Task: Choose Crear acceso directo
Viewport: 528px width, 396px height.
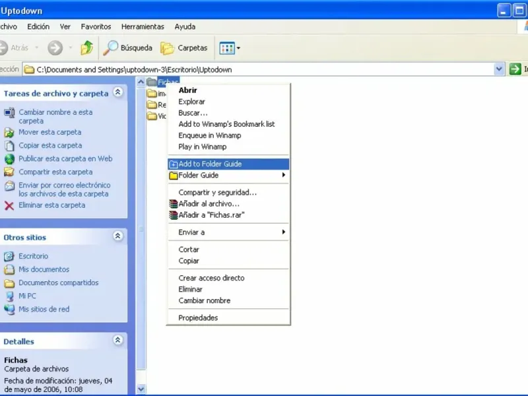Action: point(228,278)
